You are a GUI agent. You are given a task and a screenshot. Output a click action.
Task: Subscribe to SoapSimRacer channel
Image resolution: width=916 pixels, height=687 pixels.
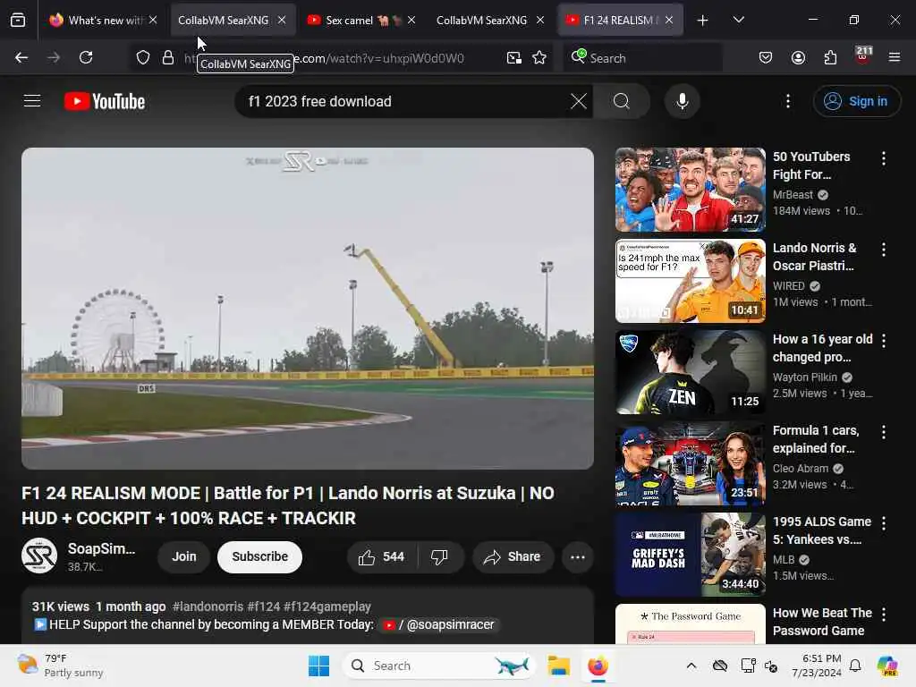click(260, 556)
